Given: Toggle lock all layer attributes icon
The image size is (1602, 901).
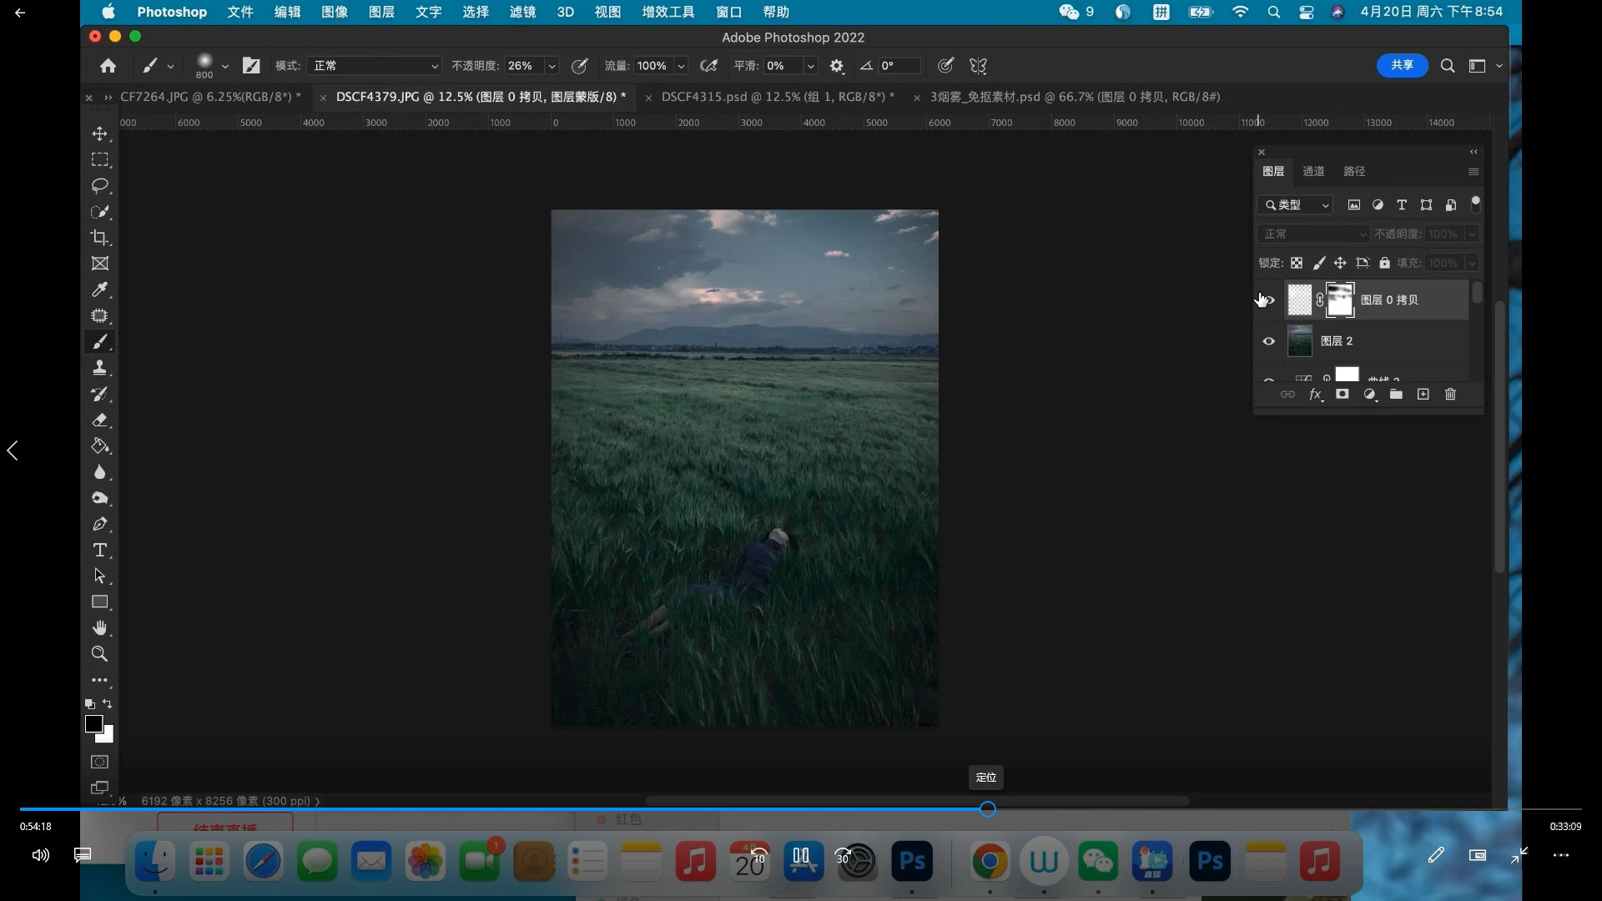Looking at the screenshot, I should coord(1384,263).
